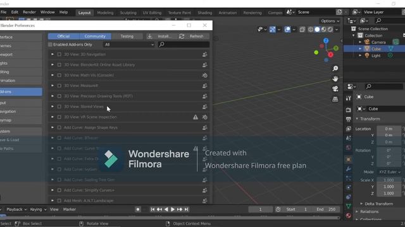Select solid viewport shading mode
This screenshot has height=227, width=405.
click(317, 30)
